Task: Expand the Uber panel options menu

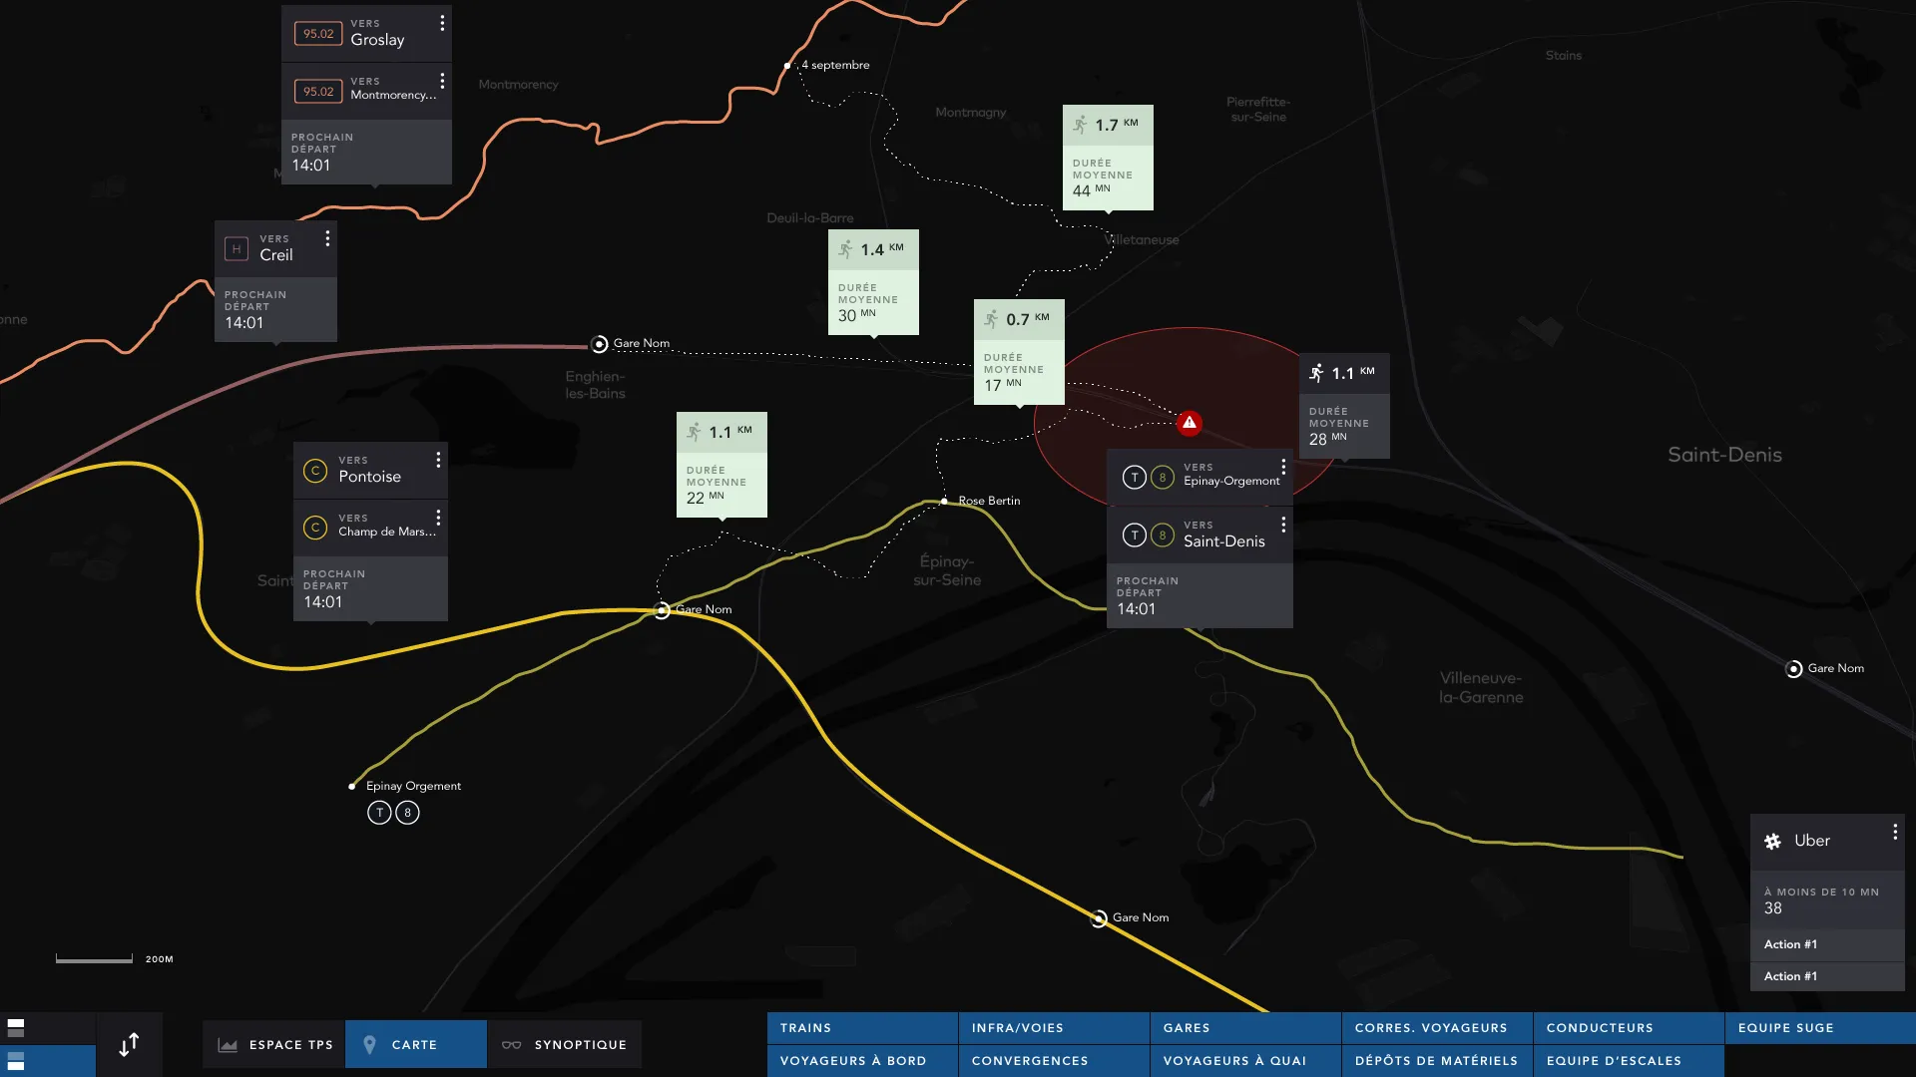Action: 1894,832
